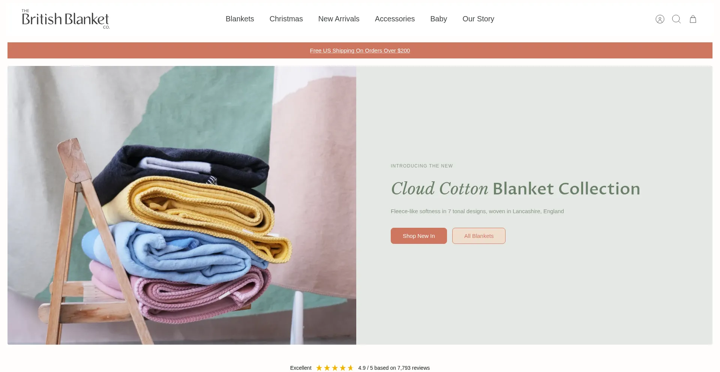
Task: Click the Shop New In button
Action: [x=418, y=236]
